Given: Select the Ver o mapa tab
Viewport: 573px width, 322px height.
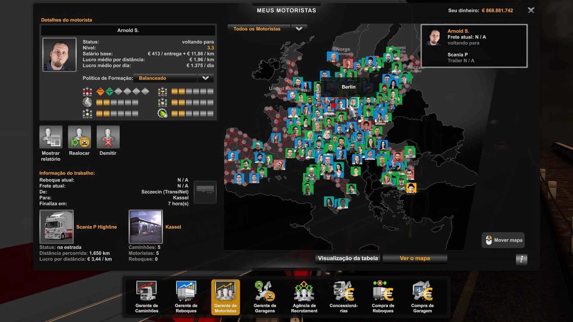Looking at the screenshot, I should click(x=415, y=258).
